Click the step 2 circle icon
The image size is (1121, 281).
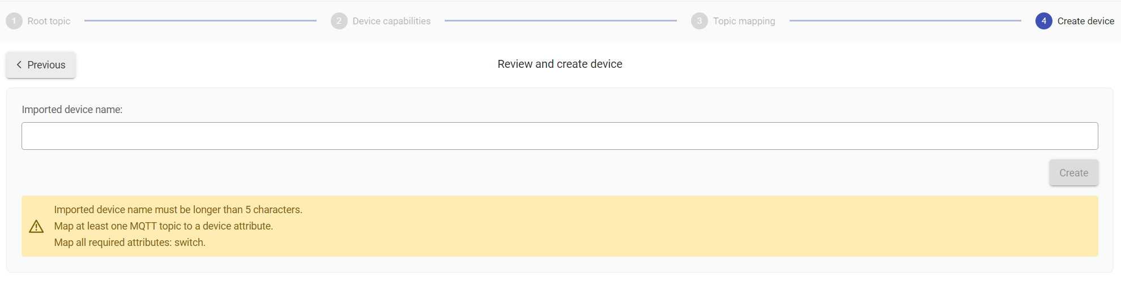[x=339, y=21]
